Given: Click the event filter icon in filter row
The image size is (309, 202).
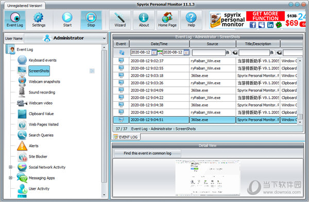Looking at the screenshot, I should point(122,52).
